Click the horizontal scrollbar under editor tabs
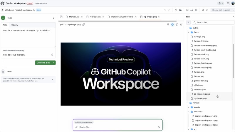The image size is (235, 132). point(117,21)
